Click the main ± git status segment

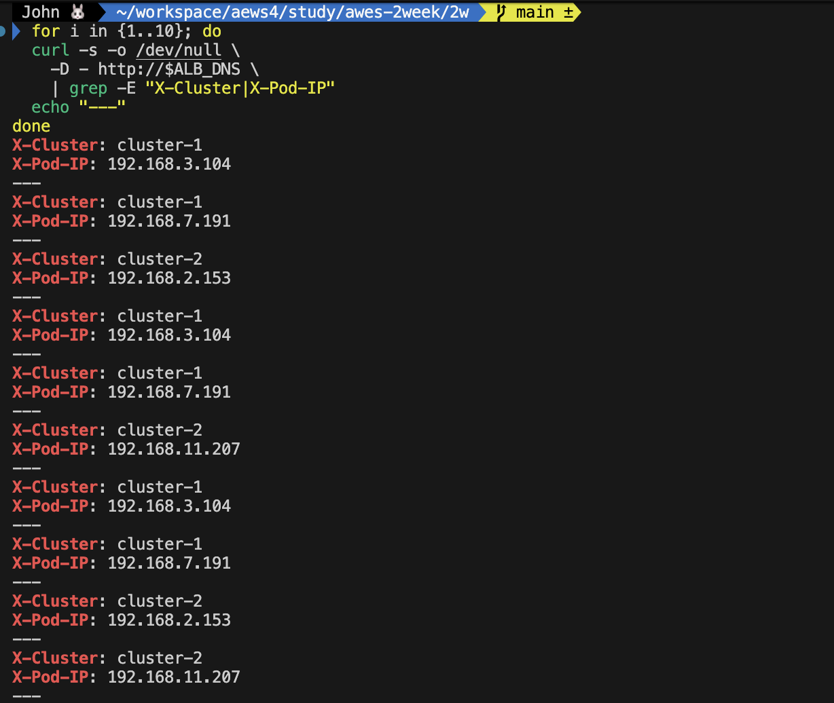pyautogui.click(x=529, y=12)
